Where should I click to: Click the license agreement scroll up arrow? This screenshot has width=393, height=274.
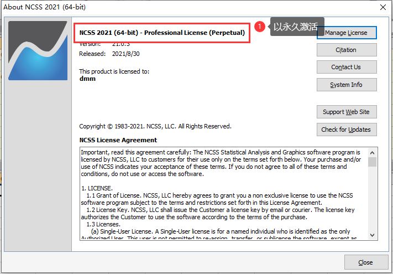tap(372, 153)
